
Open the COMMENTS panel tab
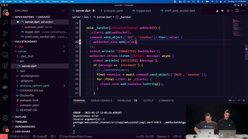(x=166, y=100)
